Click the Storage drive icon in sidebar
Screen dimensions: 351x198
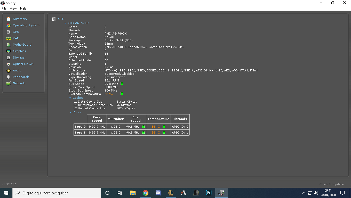(9, 57)
